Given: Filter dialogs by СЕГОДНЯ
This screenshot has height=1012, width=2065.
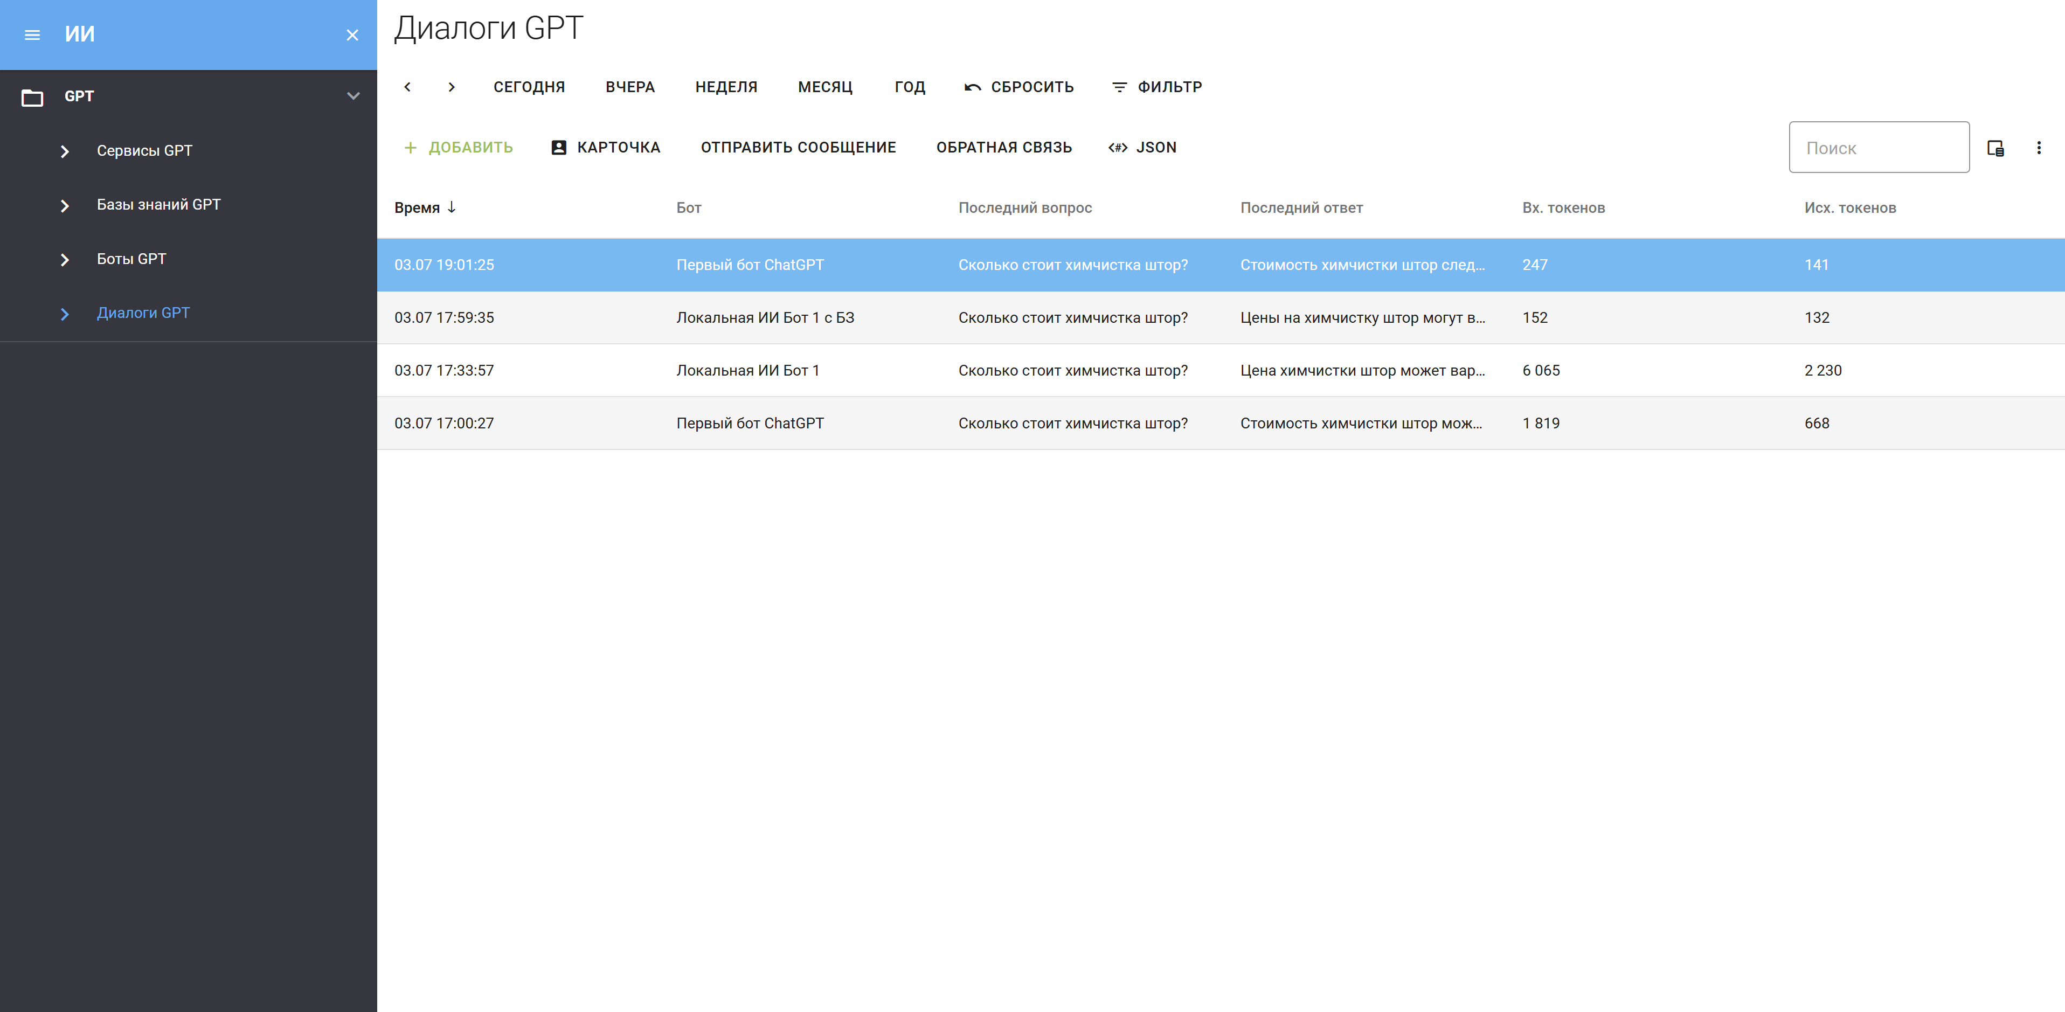Looking at the screenshot, I should [529, 87].
